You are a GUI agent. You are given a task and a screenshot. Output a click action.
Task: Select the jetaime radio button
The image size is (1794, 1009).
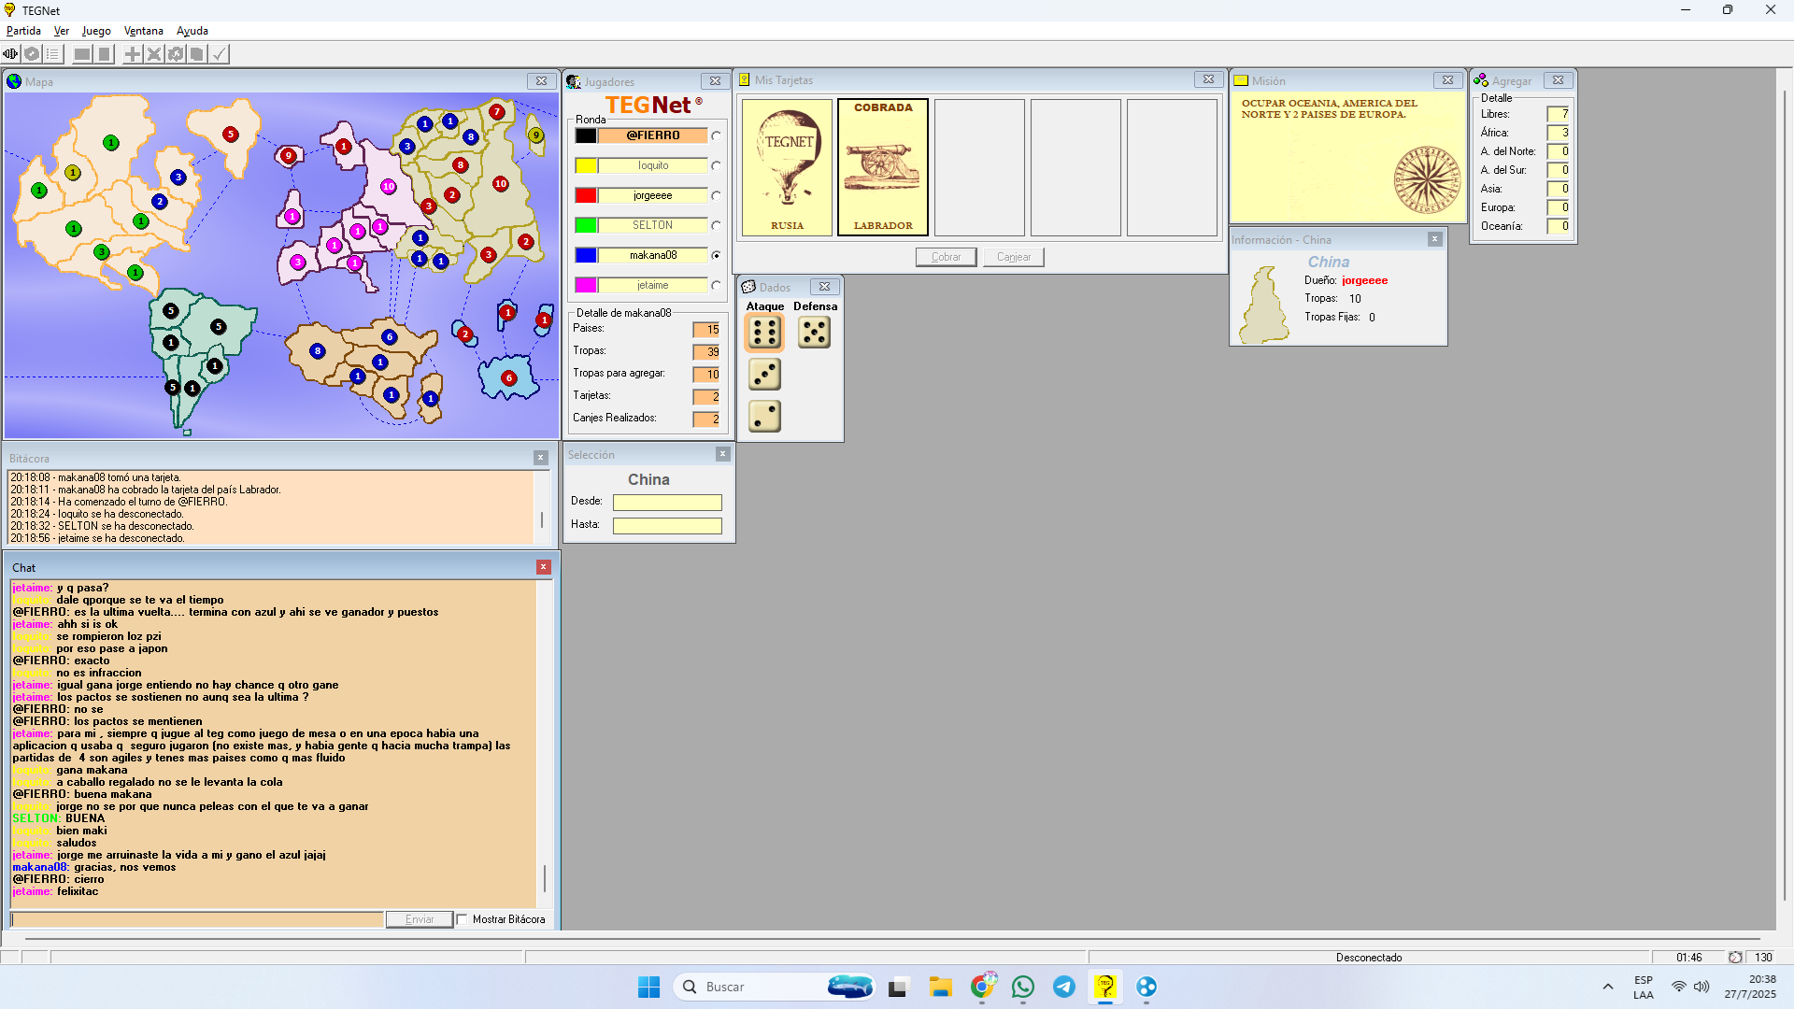coord(717,285)
